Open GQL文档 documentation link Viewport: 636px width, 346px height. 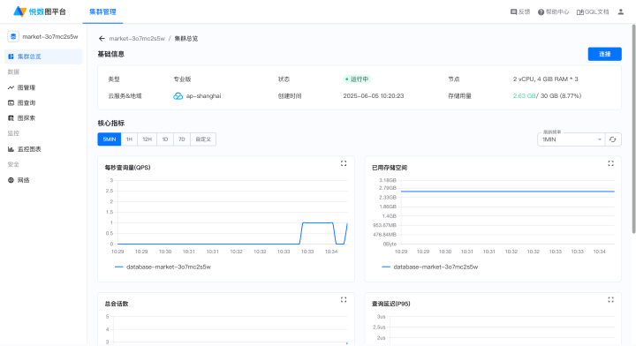593,11
